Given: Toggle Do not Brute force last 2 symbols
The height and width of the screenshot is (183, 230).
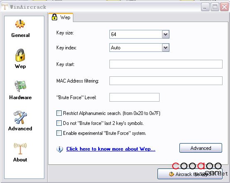Looking at the screenshot, I should click(59, 123).
